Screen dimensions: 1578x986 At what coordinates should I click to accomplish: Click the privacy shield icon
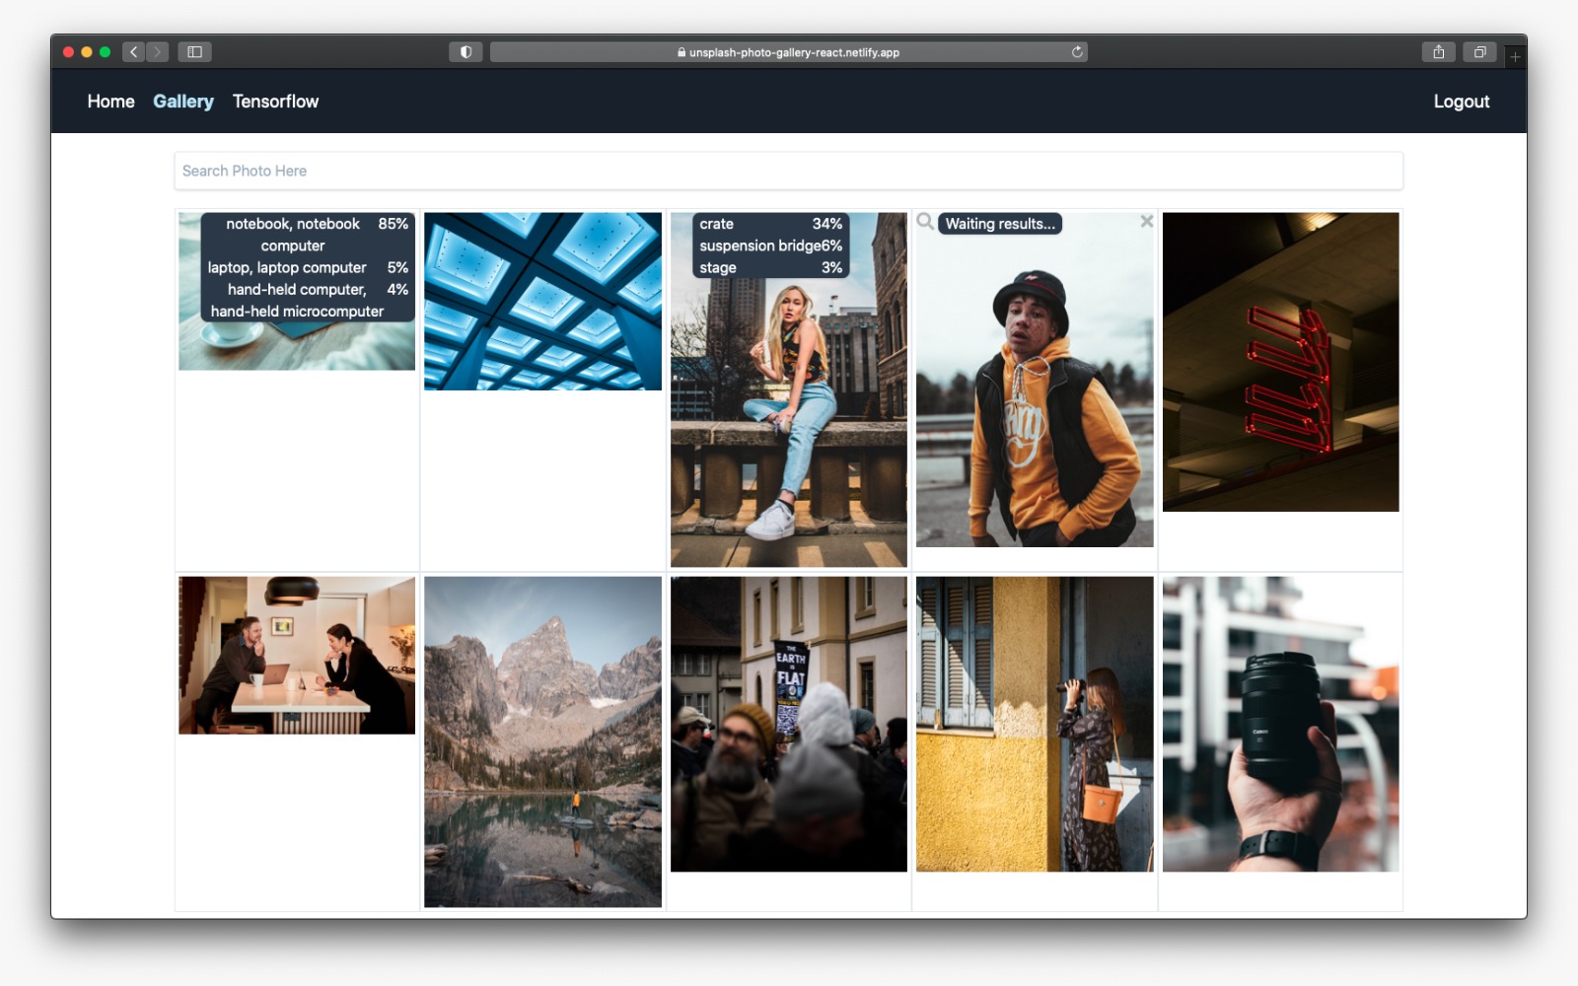tap(466, 52)
